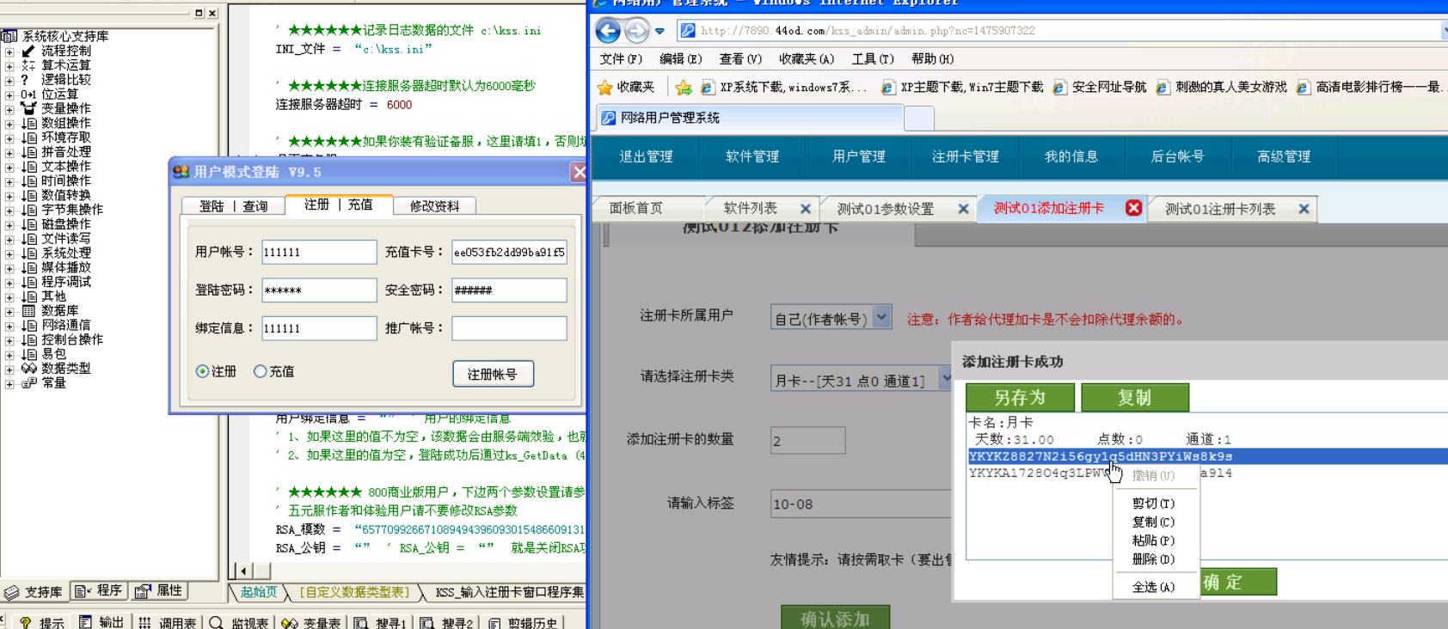
Task: Select the 注册 radio button
Action: [x=203, y=371]
